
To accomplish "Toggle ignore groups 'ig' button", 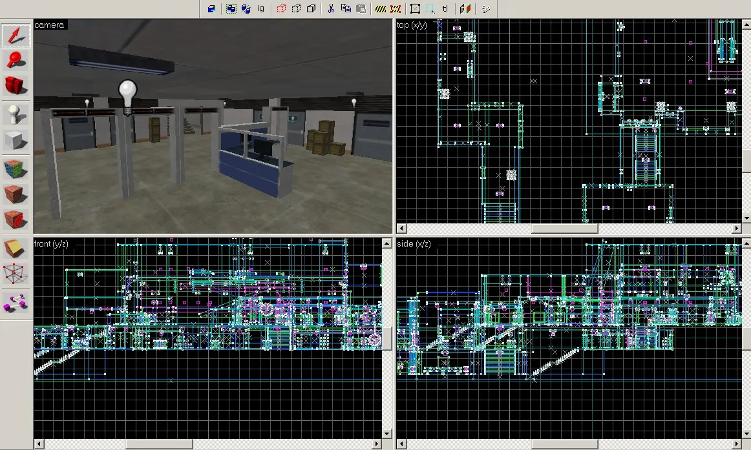I will 261,9.
